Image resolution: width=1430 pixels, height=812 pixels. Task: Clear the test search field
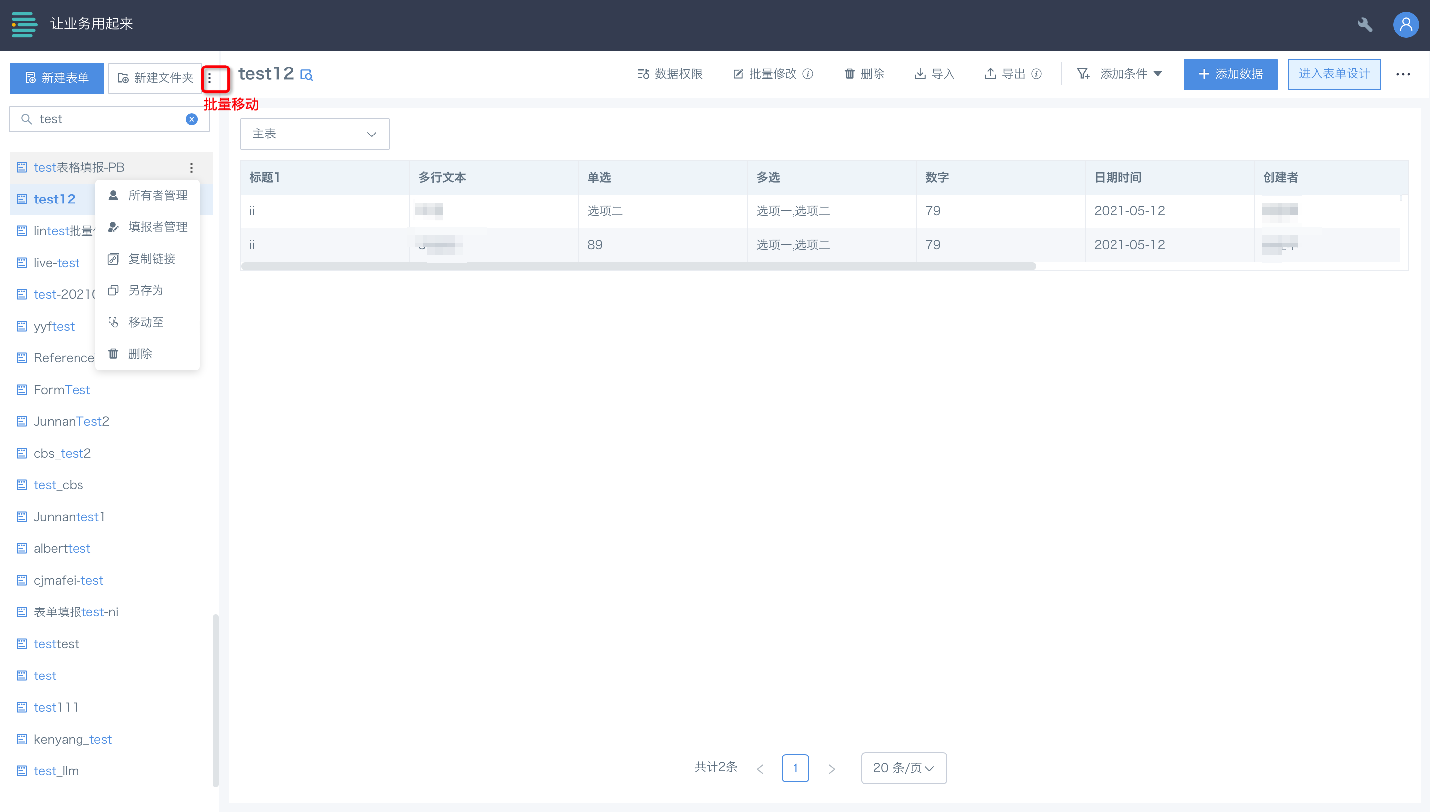(x=191, y=119)
